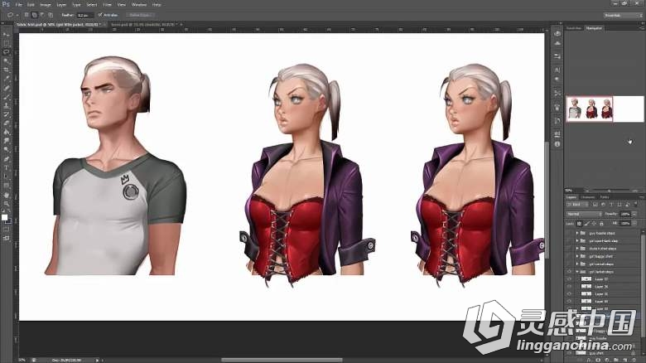Open the layer filter Kind dropdown

click(x=578, y=205)
